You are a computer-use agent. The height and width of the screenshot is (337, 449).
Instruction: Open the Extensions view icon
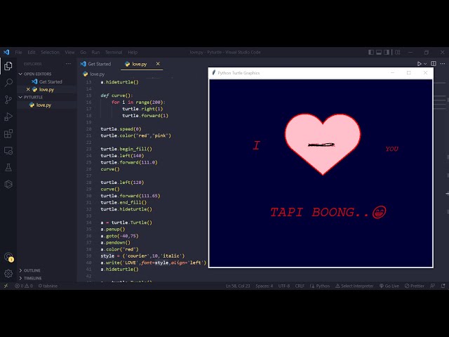(8, 133)
